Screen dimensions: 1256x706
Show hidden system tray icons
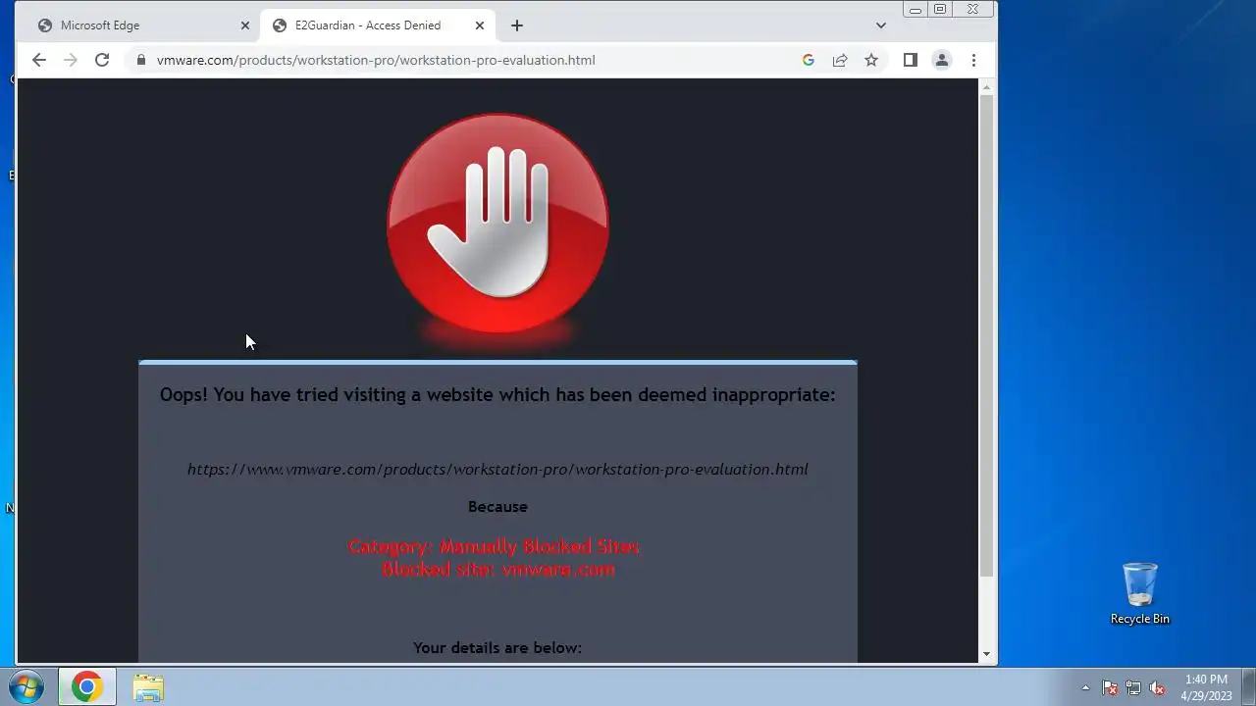click(1085, 687)
